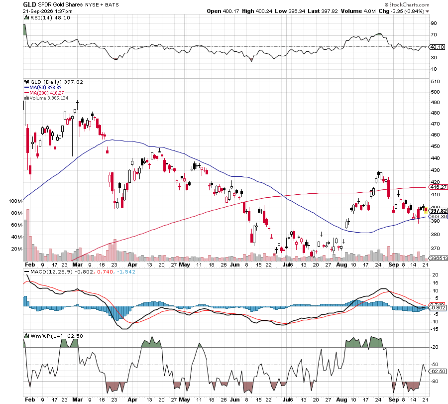
Task: Click the red MA(200) legend line swatch
Action: click(x=26, y=93)
